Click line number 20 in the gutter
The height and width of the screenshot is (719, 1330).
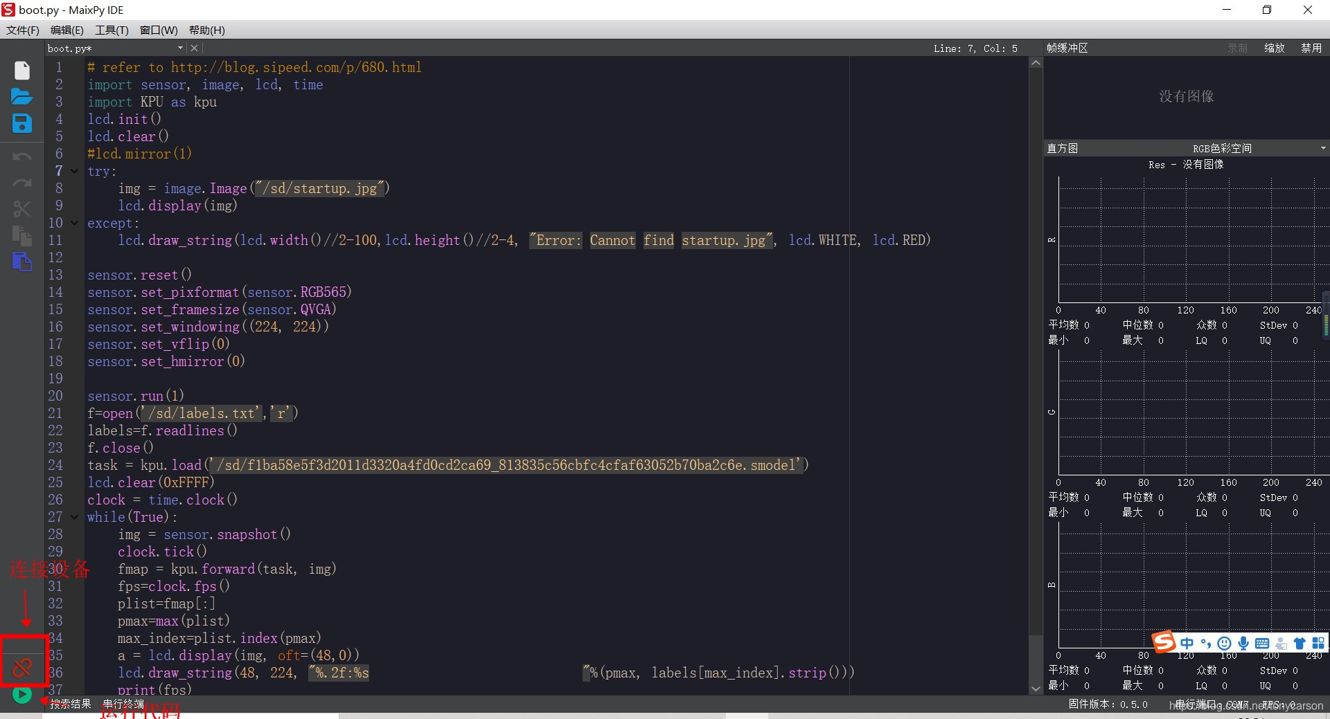point(55,396)
